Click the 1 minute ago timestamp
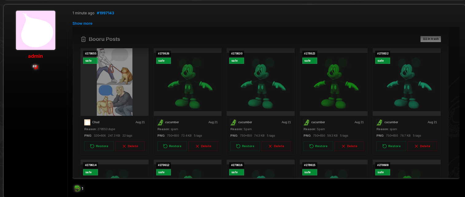The width and height of the screenshot is (465, 197). [83, 13]
